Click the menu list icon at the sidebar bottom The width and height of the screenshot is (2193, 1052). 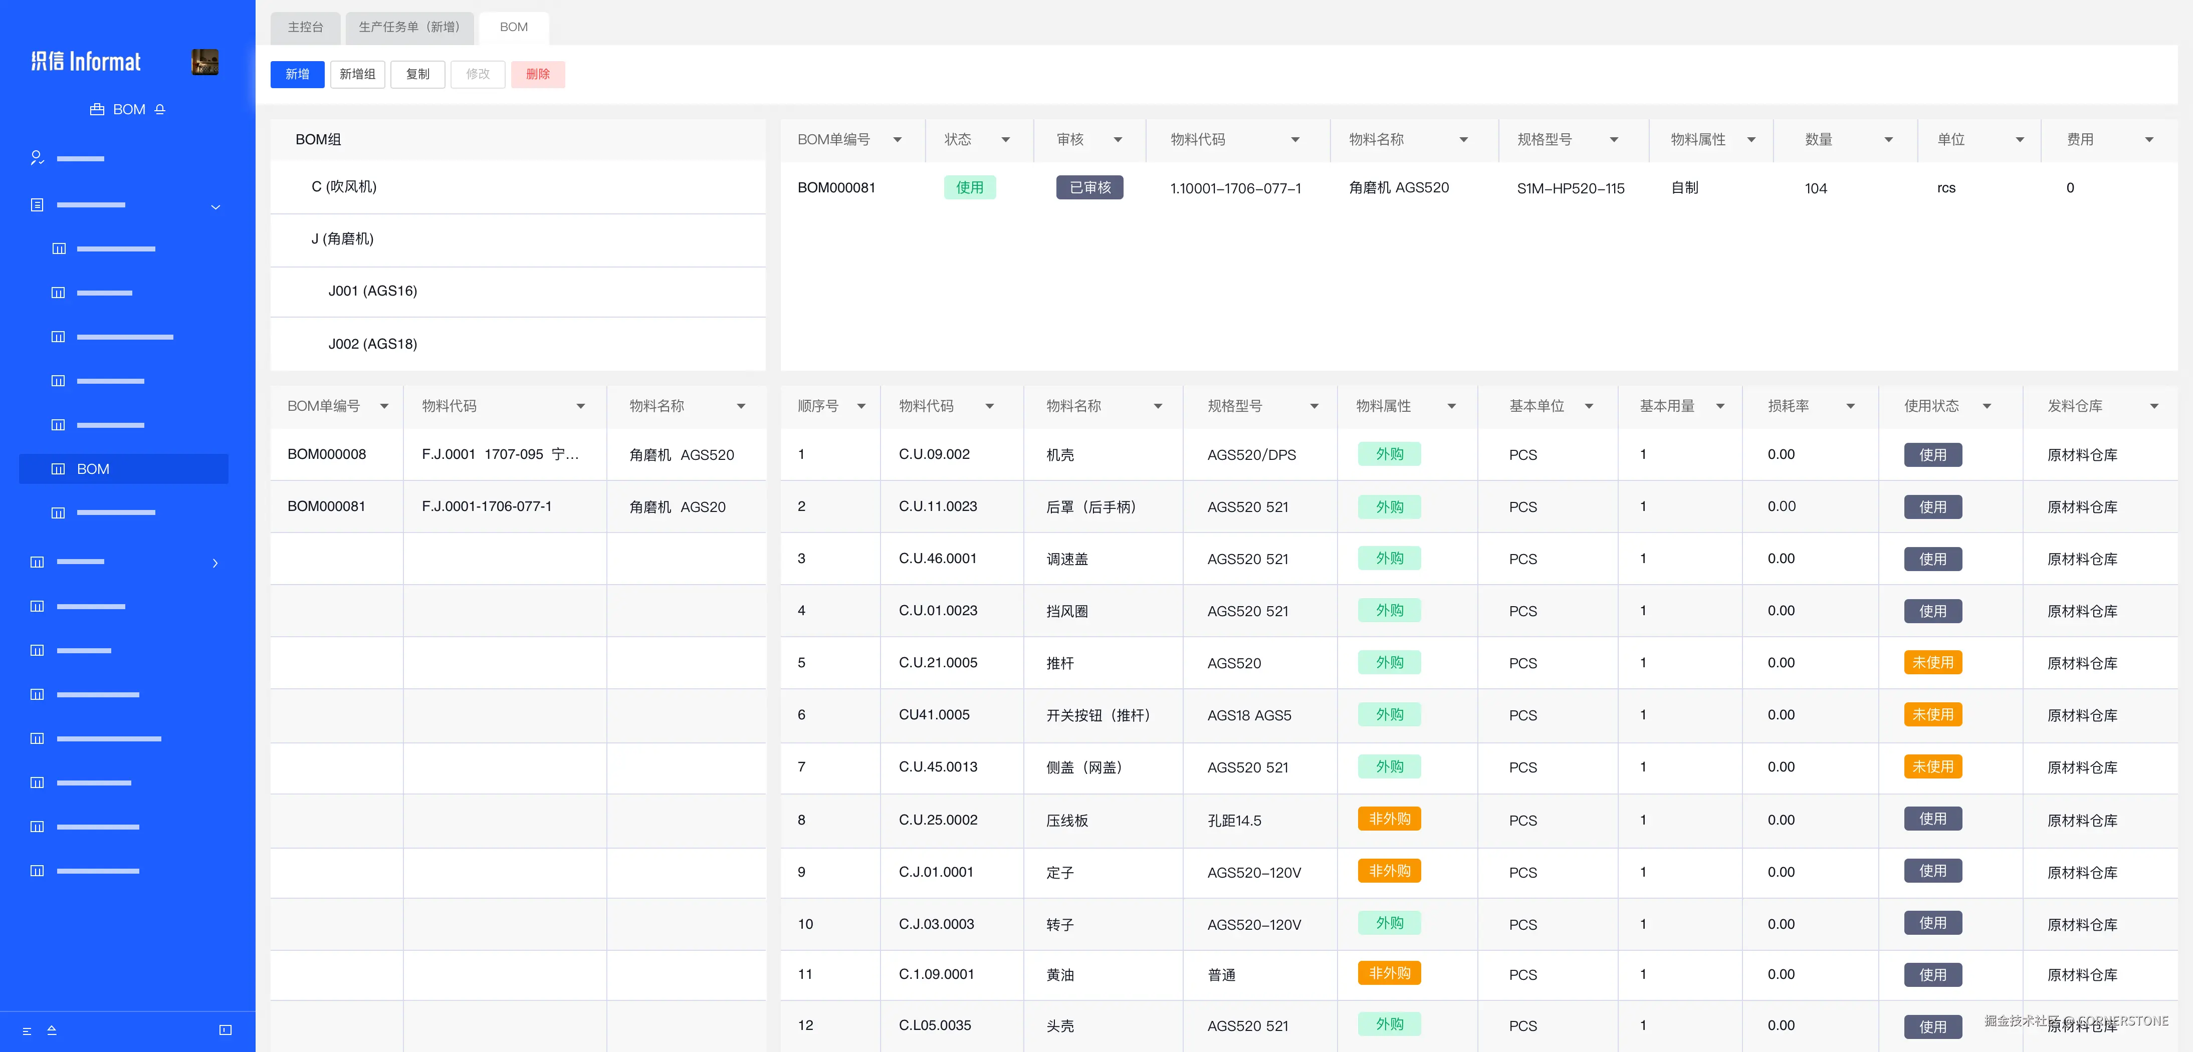27,1031
